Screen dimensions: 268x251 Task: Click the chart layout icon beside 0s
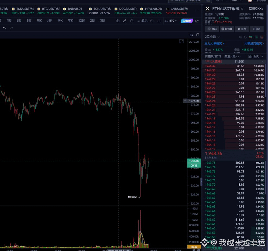point(198,35)
